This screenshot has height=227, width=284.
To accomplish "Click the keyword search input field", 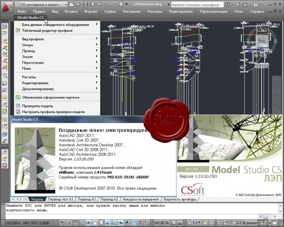I will tap(197, 5).
